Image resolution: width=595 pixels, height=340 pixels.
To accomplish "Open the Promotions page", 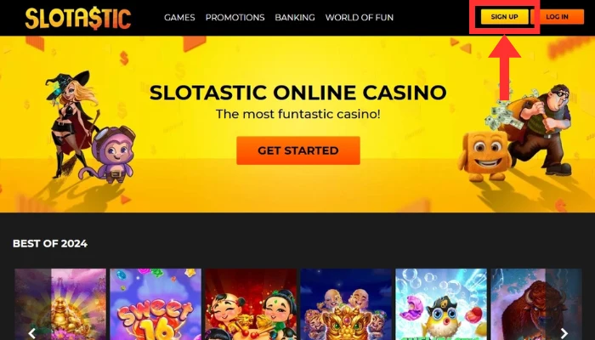I will 235,18.
